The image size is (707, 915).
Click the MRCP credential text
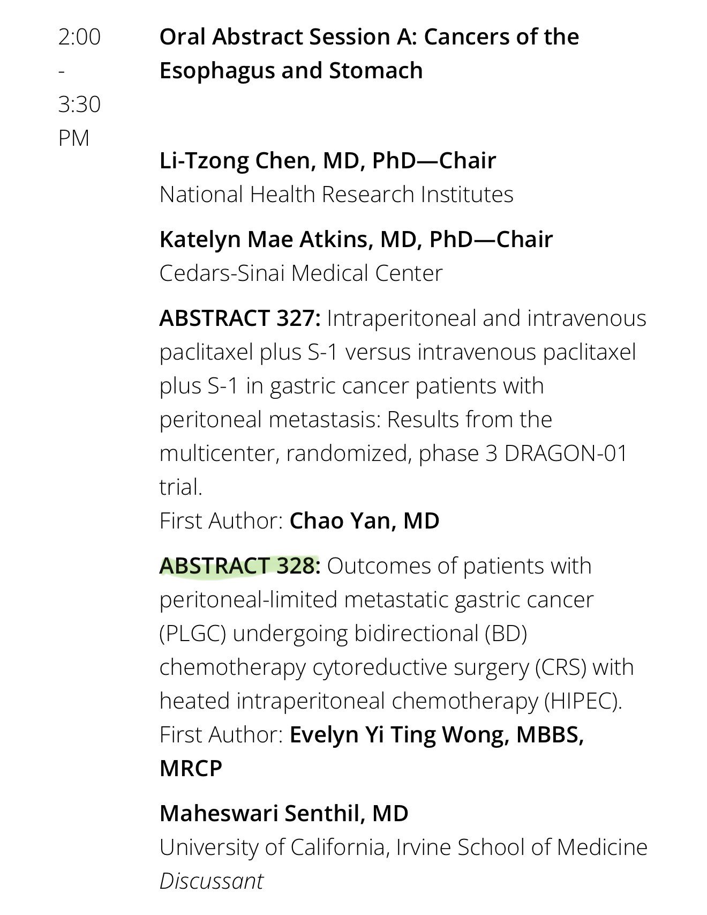(x=191, y=769)
